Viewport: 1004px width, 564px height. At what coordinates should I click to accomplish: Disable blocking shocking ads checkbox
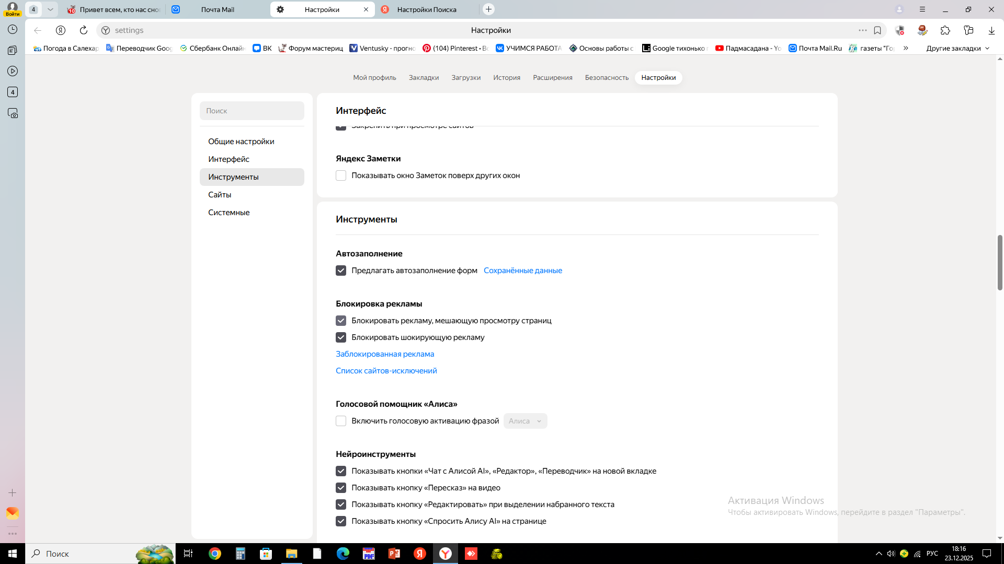tap(341, 337)
